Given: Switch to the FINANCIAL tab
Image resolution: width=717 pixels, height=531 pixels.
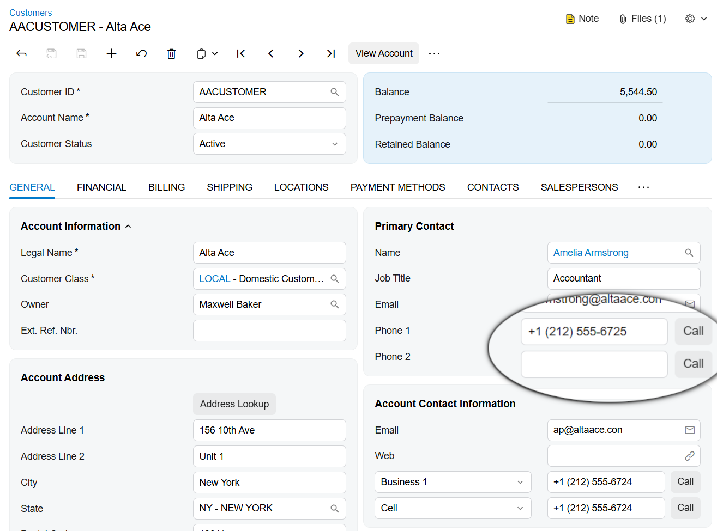Looking at the screenshot, I should click(x=101, y=187).
